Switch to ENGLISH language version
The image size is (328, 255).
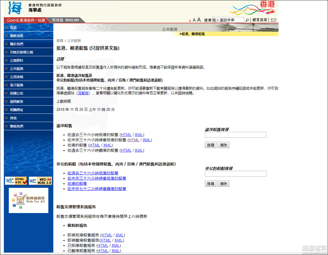(72, 20)
